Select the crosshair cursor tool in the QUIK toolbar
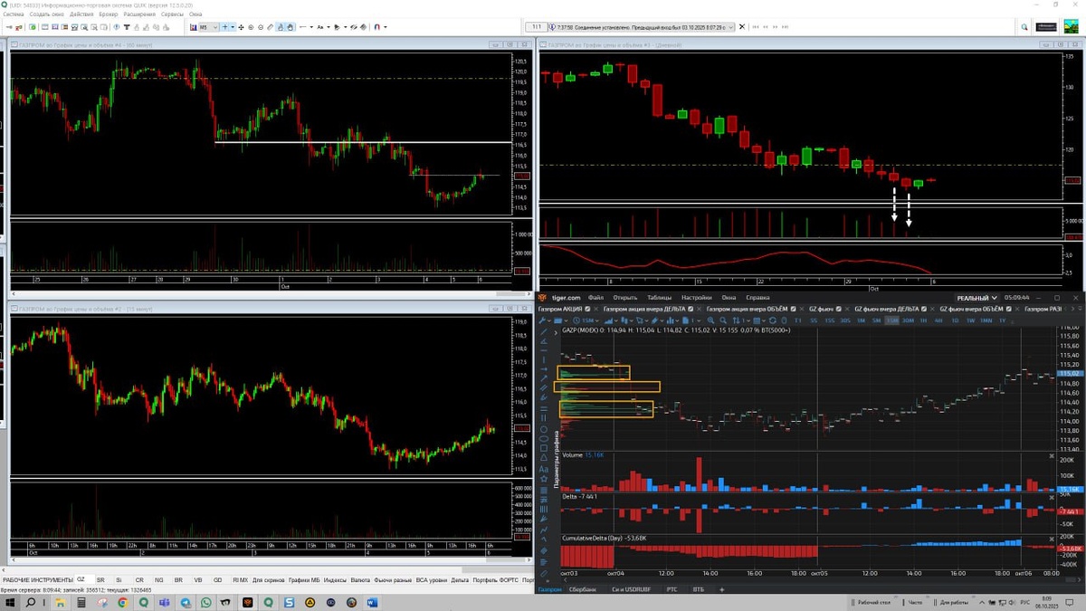Image resolution: width=1086 pixels, height=611 pixels. coord(225,27)
